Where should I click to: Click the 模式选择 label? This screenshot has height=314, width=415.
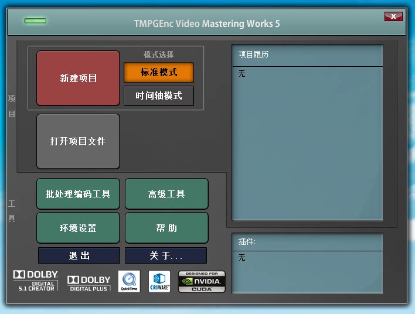click(158, 54)
